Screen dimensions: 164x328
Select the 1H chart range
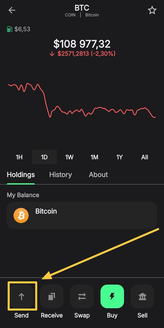[x=19, y=157]
